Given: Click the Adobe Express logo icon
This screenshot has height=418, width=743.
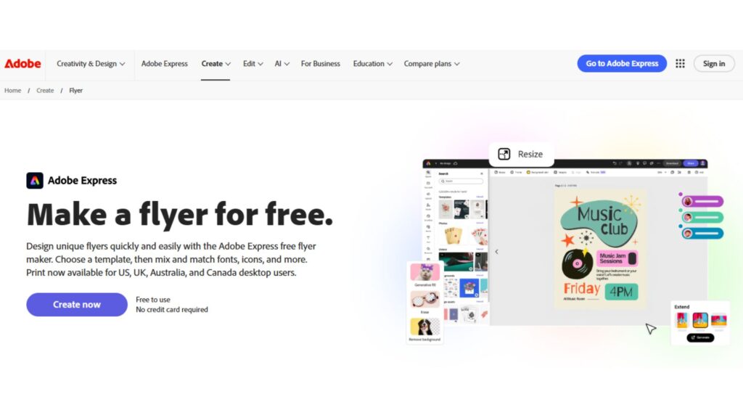Looking at the screenshot, I should click(x=35, y=181).
